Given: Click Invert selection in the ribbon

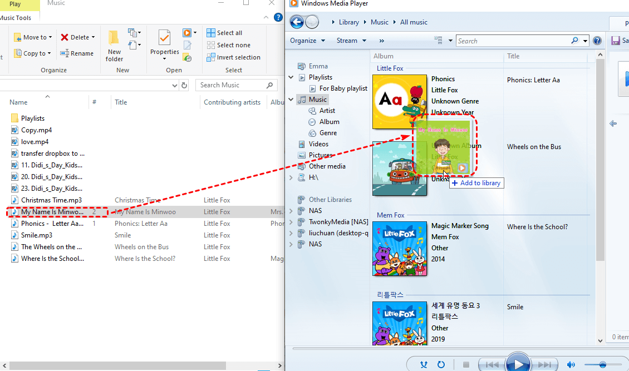Looking at the screenshot, I should (x=233, y=57).
